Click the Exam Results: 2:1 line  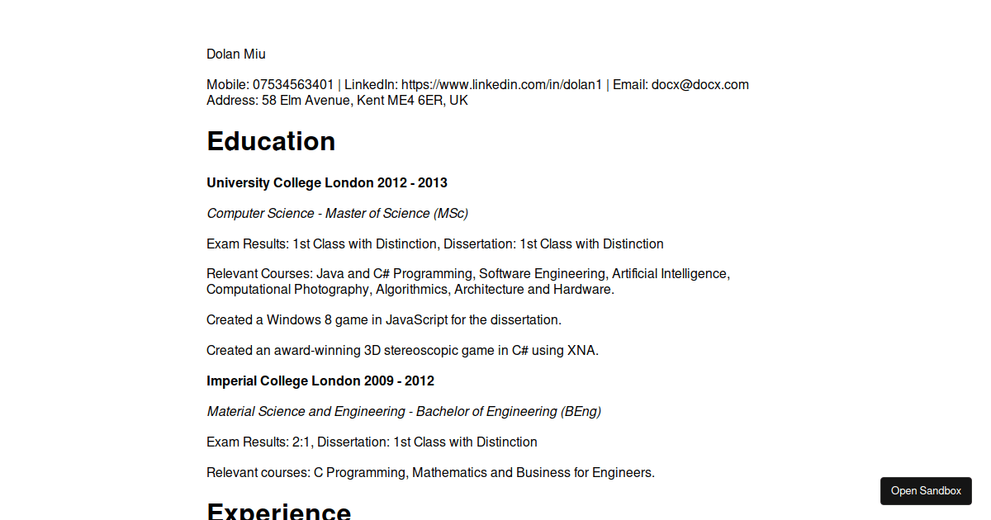click(372, 442)
